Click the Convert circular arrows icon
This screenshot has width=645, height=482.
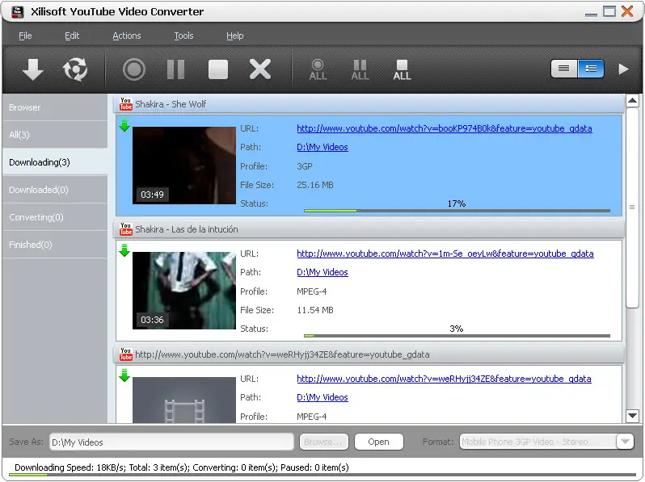[75, 69]
